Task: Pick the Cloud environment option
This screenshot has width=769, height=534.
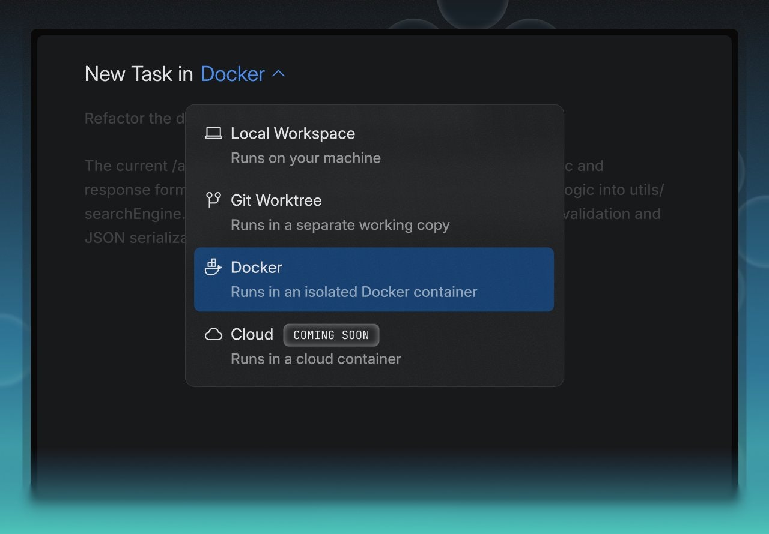Action: coord(374,346)
